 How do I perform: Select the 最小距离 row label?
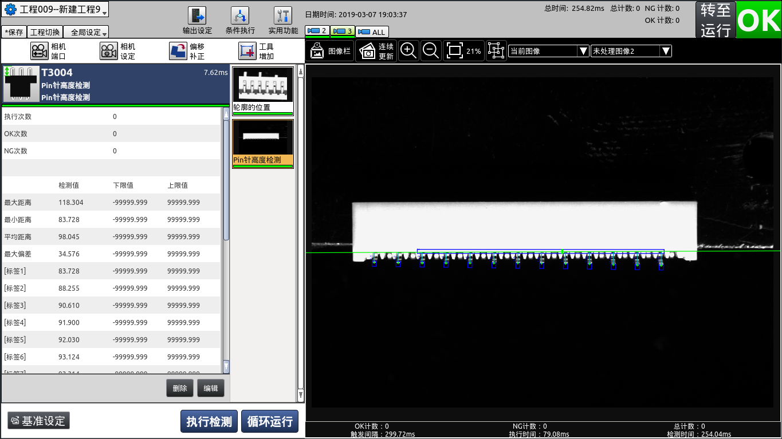pos(18,220)
